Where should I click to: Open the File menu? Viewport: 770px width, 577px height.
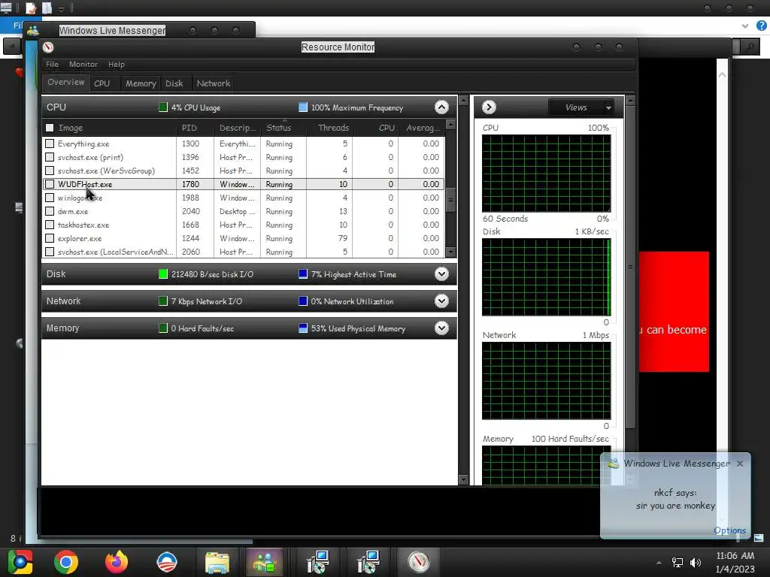pyautogui.click(x=52, y=65)
